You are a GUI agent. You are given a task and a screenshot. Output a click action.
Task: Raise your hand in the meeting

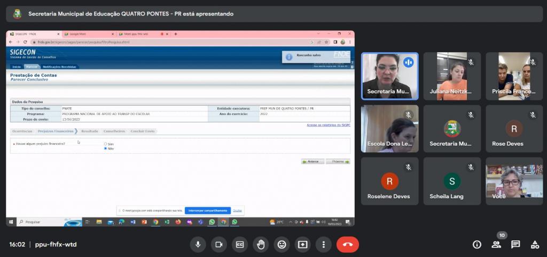click(x=261, y=245)
